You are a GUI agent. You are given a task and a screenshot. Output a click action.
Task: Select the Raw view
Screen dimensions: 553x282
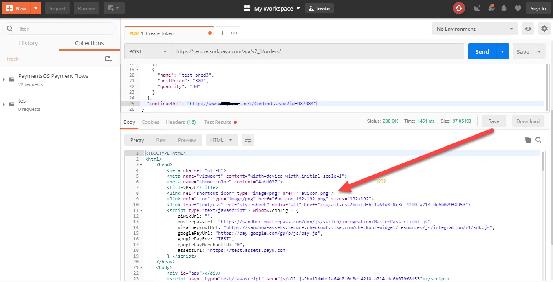point(161,140)
